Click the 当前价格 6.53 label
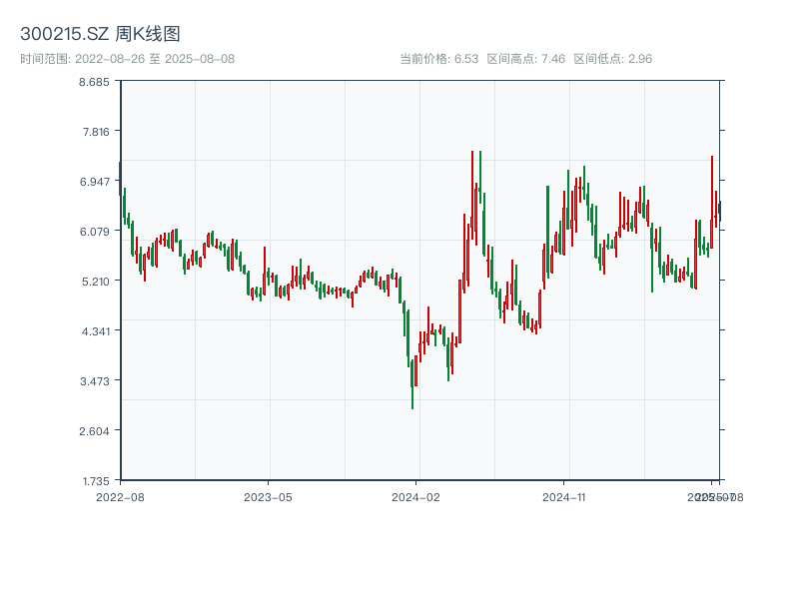799x599 pixels. 438,59
